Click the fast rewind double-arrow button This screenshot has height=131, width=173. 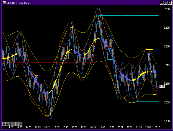7,124
